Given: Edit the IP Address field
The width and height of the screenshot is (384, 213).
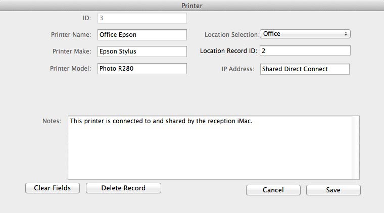Looking at the screenshot, I should point(305,69).
